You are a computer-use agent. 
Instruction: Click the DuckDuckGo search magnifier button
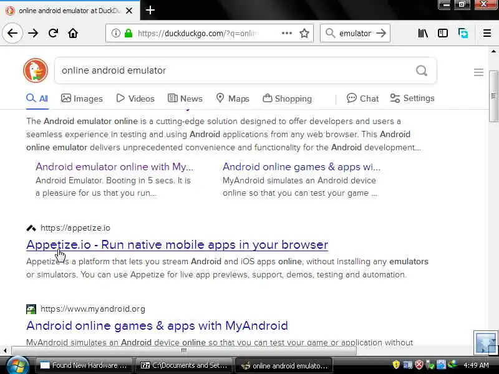(x=422, y=70)
